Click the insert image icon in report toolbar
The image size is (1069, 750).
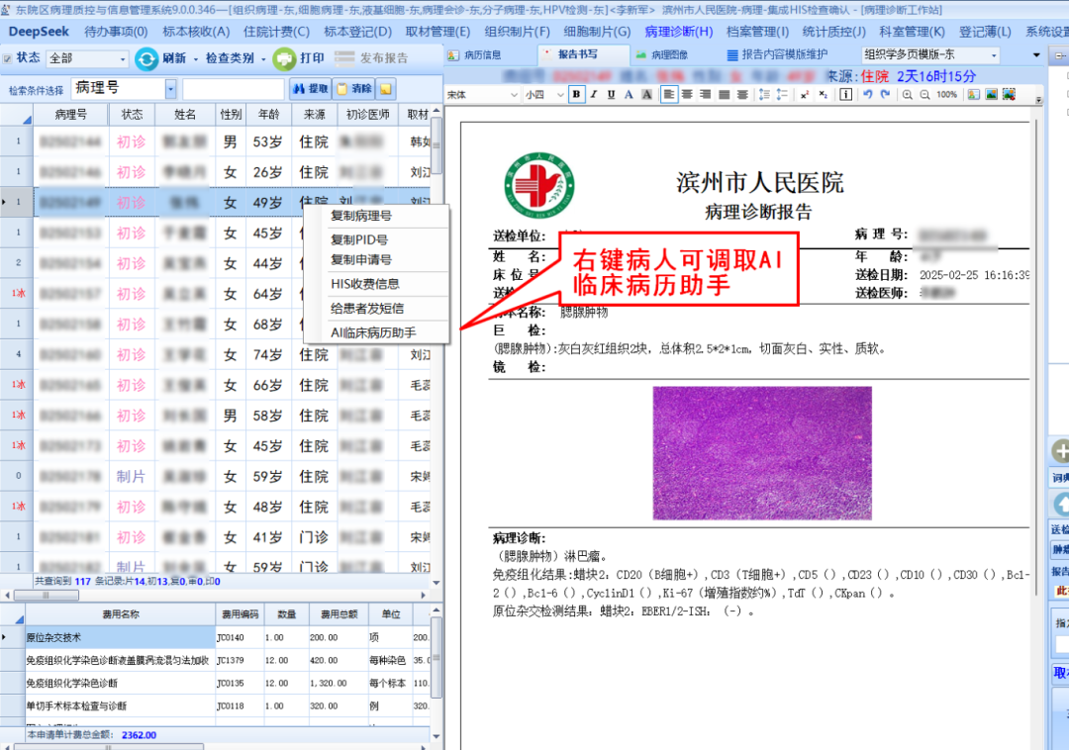coord(992,95)
